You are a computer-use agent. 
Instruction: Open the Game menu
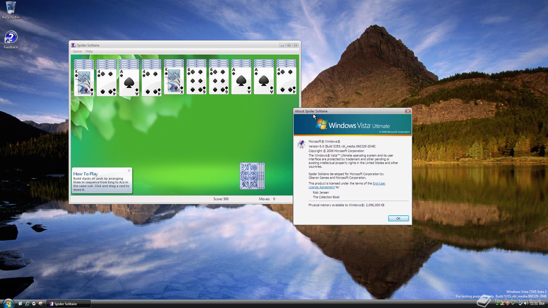click(x=77, y=51)
